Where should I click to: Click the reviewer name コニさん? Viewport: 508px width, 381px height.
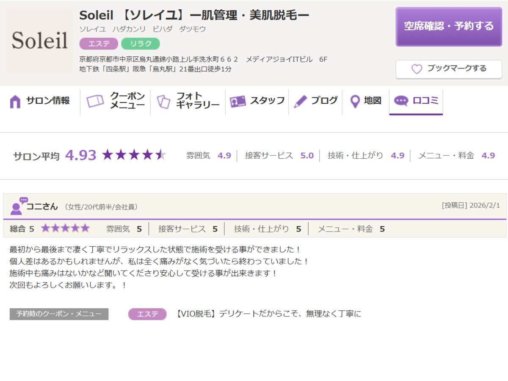point(42,207)
